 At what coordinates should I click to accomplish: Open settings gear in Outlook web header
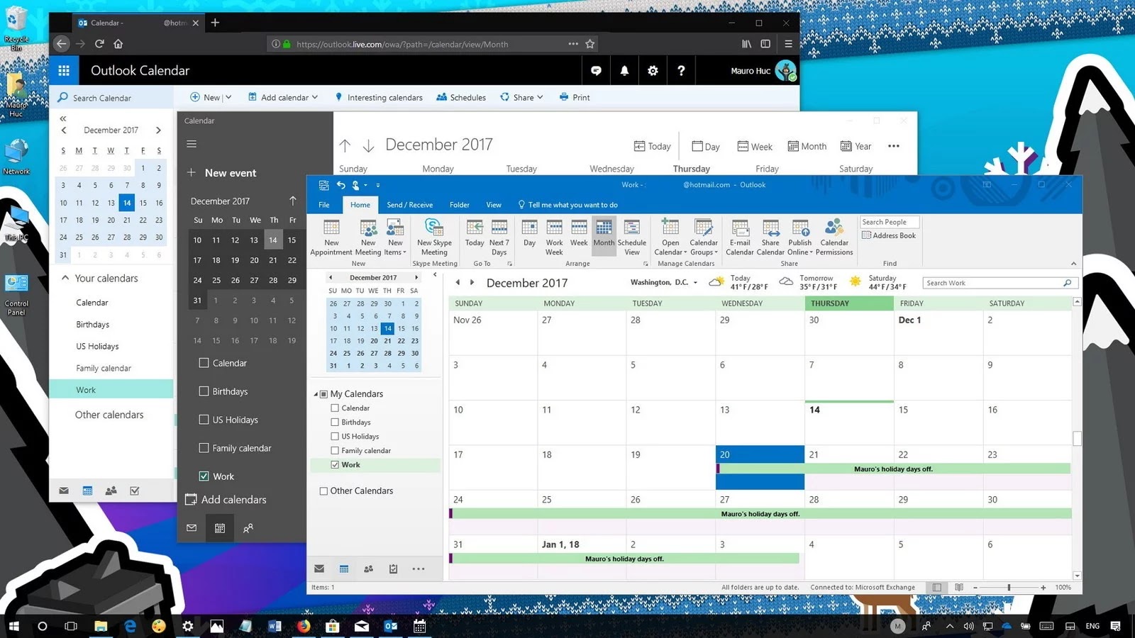[x=653, y=70]
